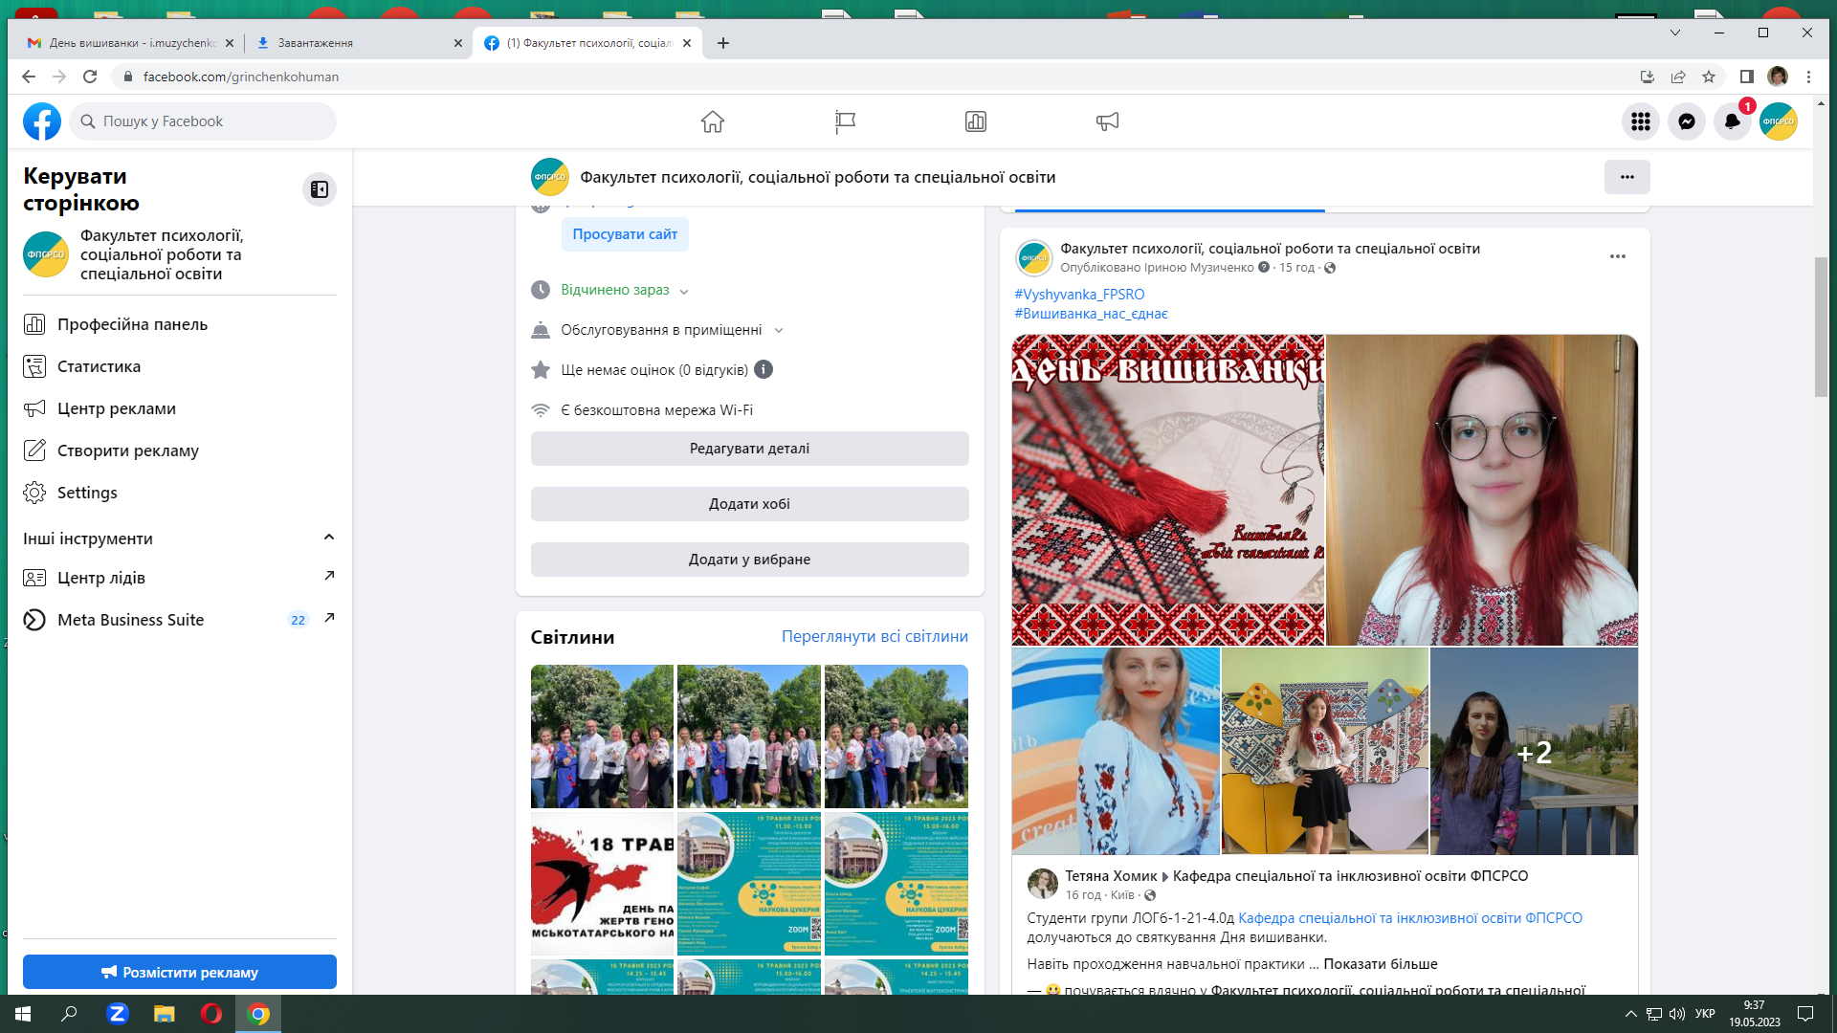Open the nine-dot menu grid icon
The height and width of the screenshot is (1033, 1837).
point(1641,121)
